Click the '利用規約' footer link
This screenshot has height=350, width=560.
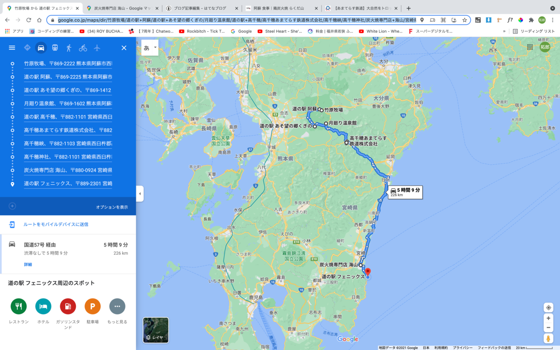(x=441, y=347)
